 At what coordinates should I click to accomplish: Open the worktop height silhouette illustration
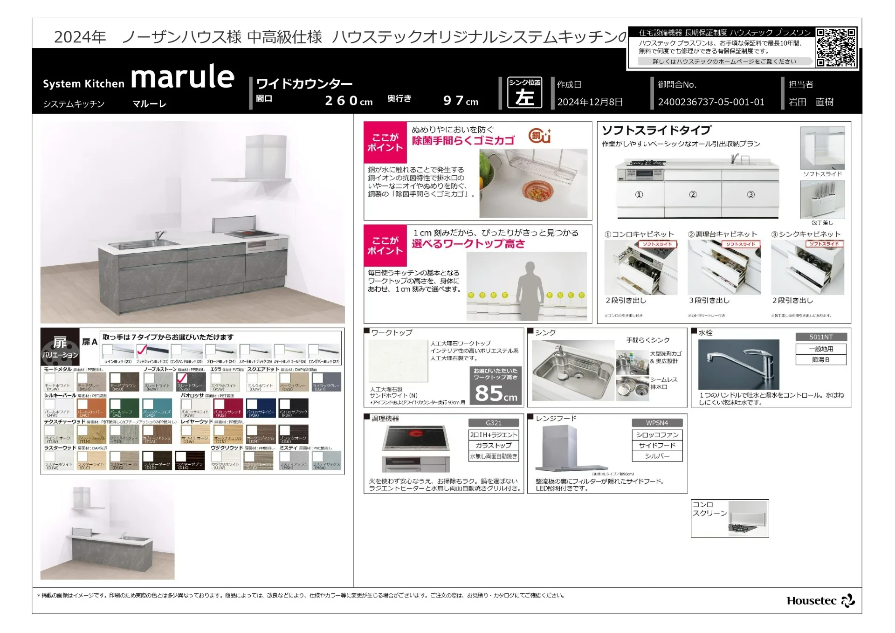coord(527,286)
